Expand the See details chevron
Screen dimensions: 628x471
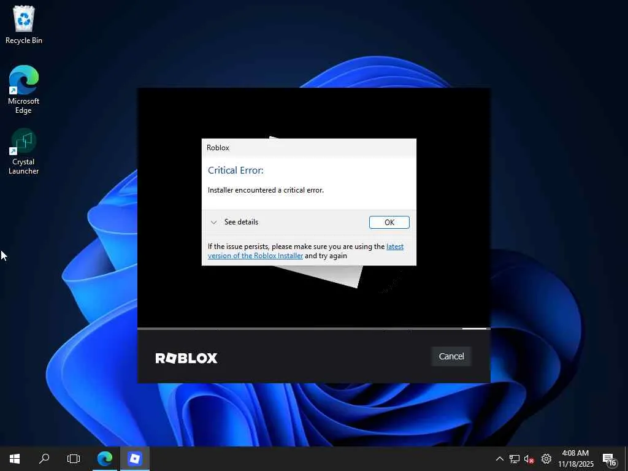(214, 222)
